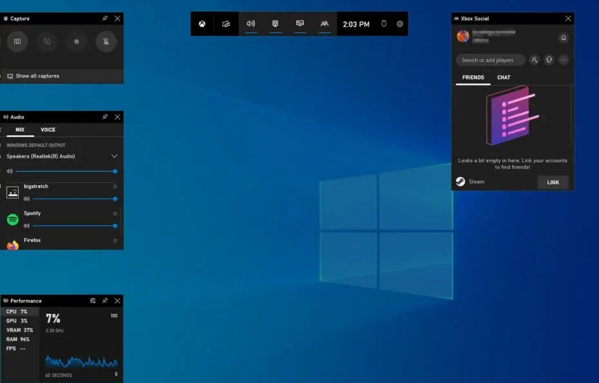Open Show all captures

tap(61, 76)
